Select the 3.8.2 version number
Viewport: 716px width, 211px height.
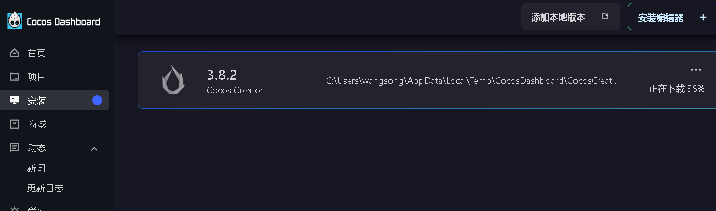pyautogui.click(x=222, y=75)
